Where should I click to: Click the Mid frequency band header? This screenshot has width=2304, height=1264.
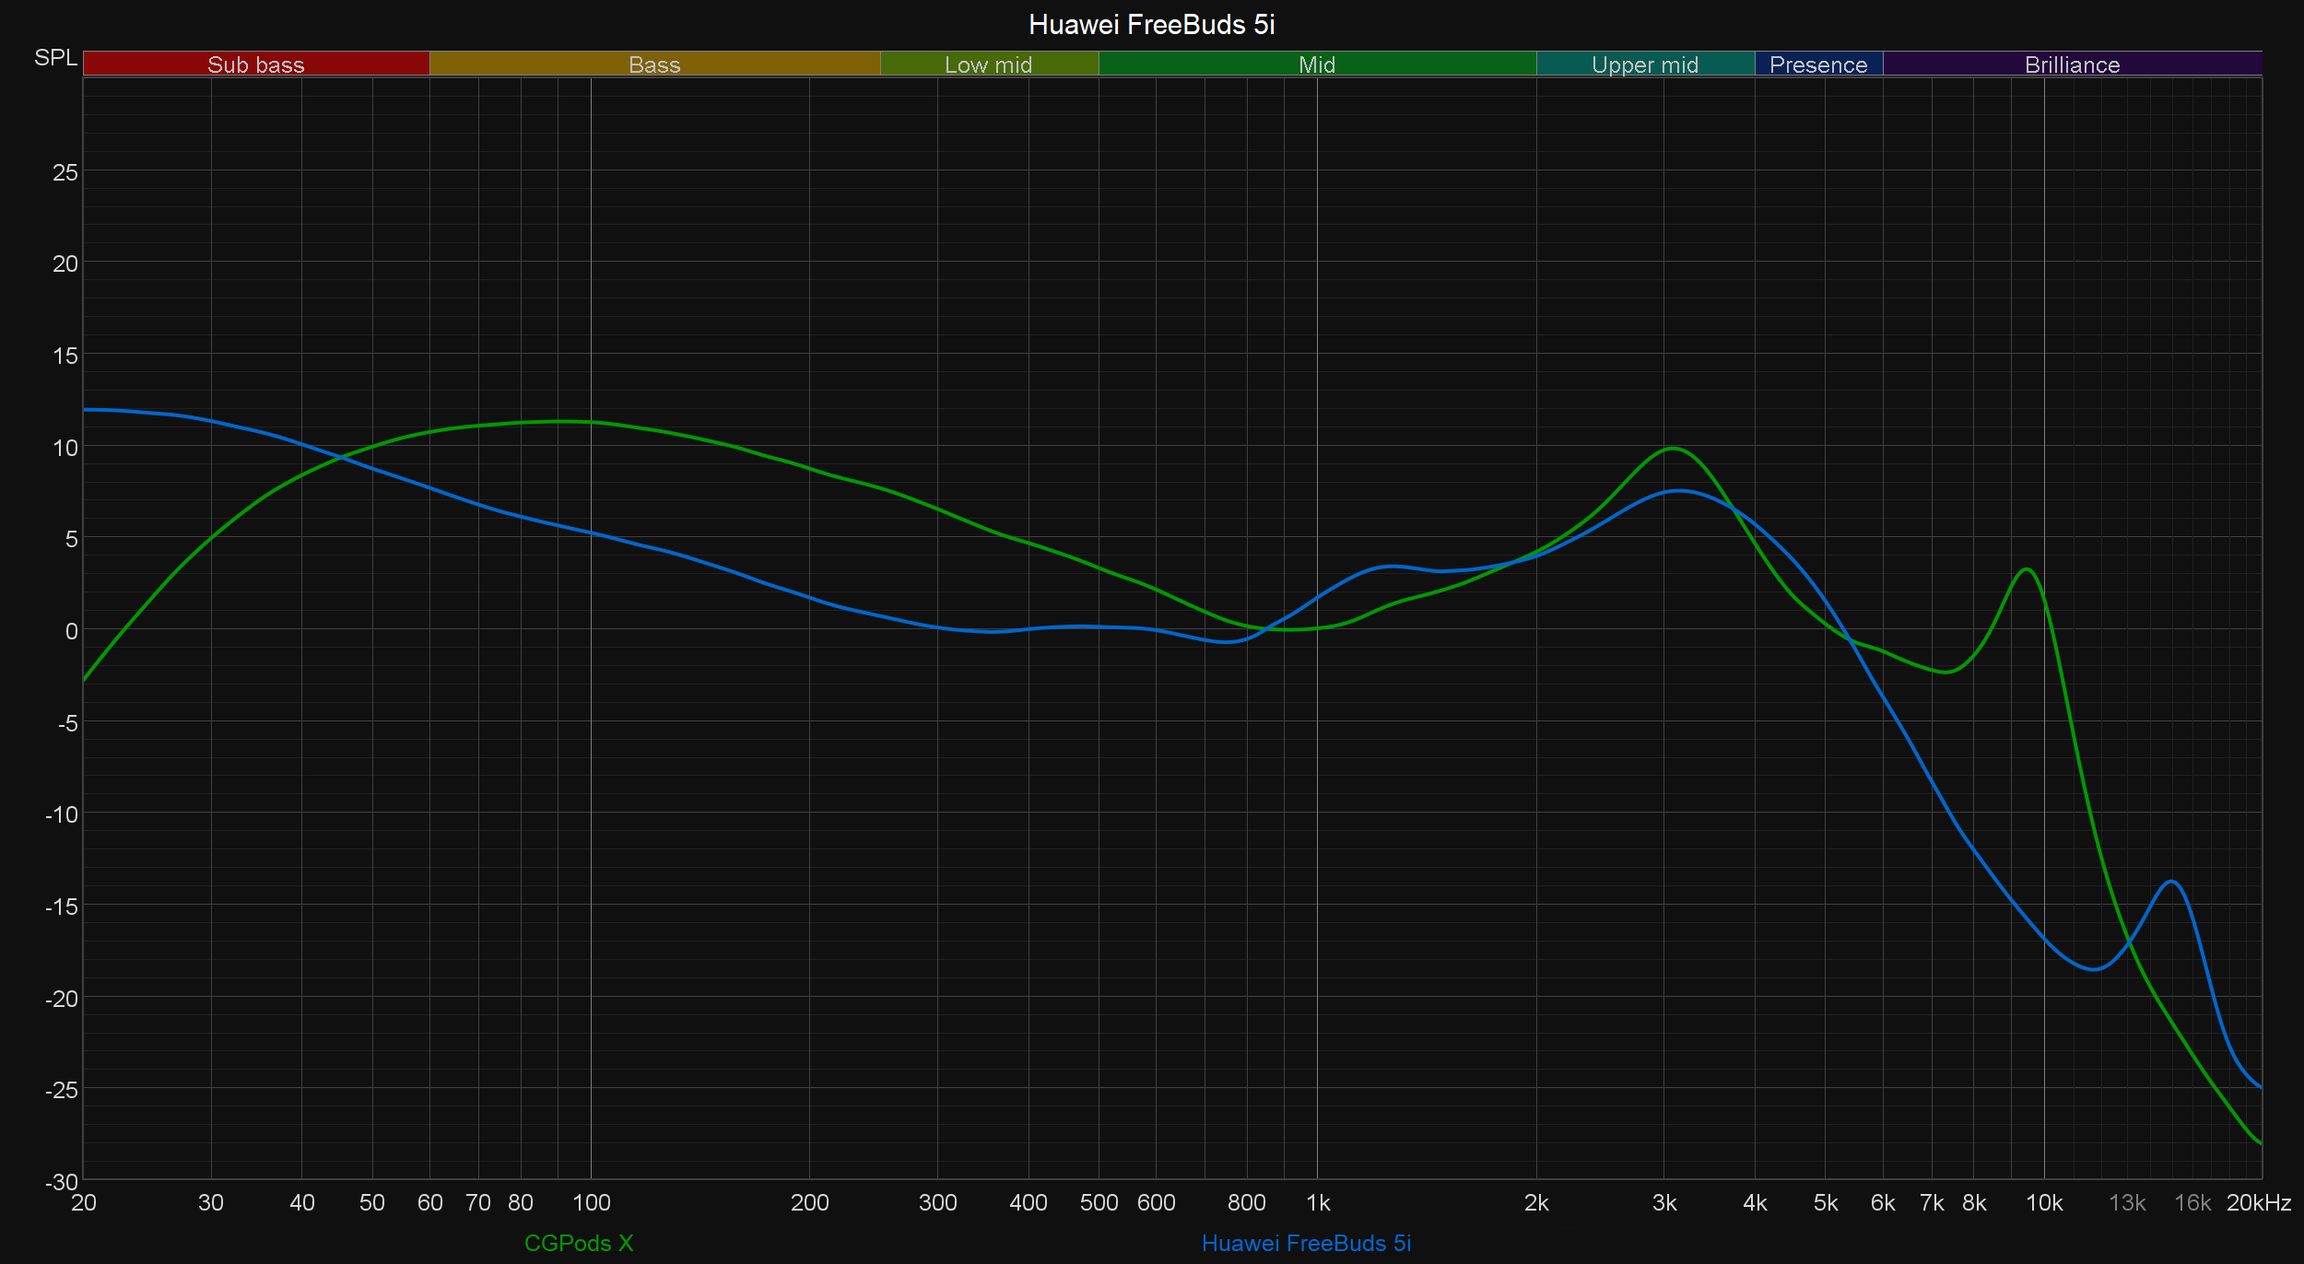[x=1316, y=64]
